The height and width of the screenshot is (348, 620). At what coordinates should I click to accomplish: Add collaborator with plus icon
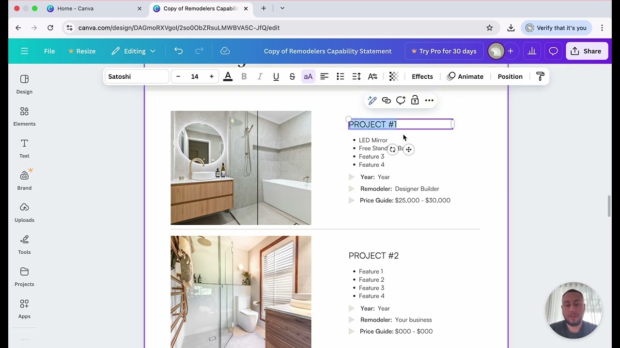pyautogui.click(x=510, y=51)
